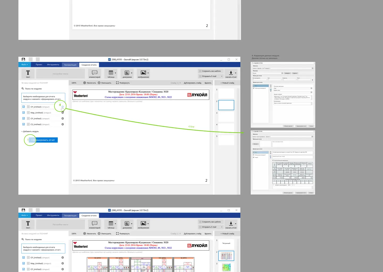Expand изображение dropdown arrow in middle window
Image resolution: width=383 pixels, height=272 pixels.
coord(148,73)
